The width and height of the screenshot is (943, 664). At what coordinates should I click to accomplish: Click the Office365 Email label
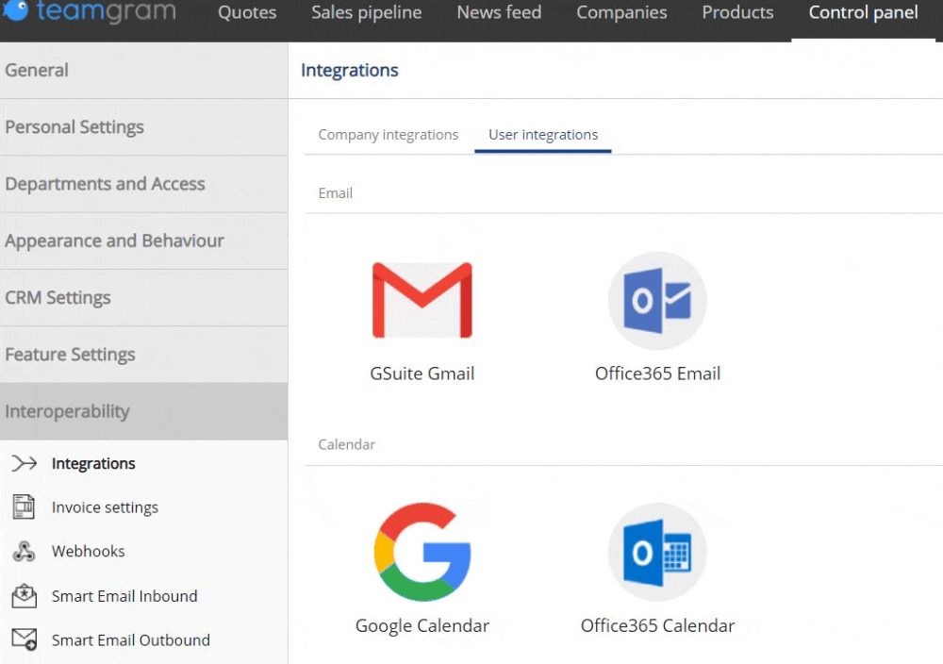pyautogui.click(x=657, y=373)
